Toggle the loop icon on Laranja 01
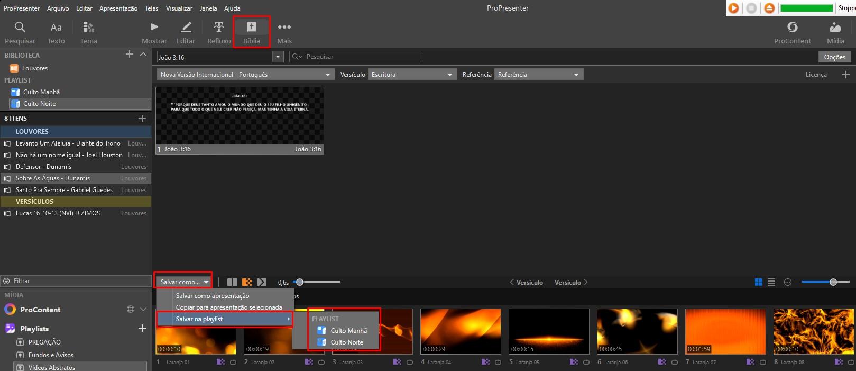Screen dimensions: 856x371 click(x=233, y=362)
